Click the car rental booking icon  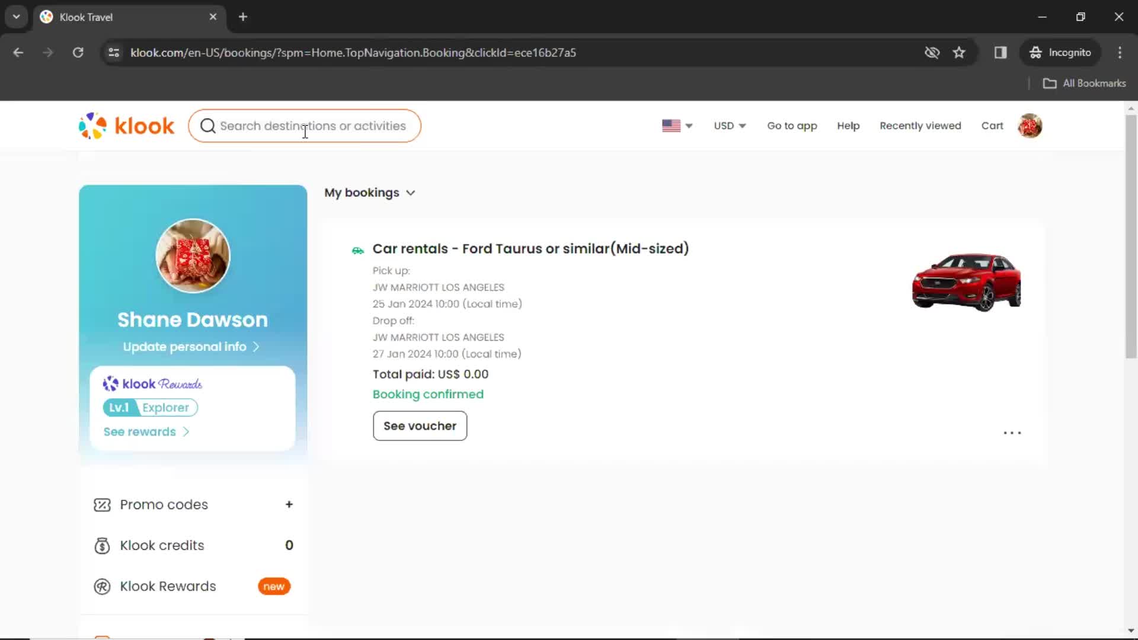[357, 248]
